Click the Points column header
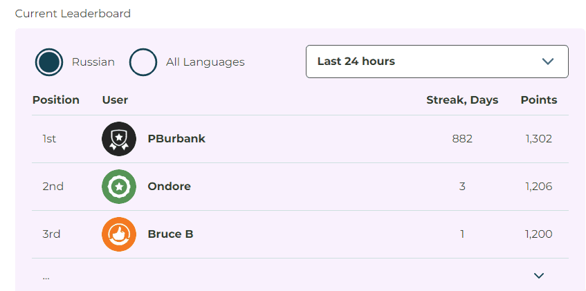 539,100
